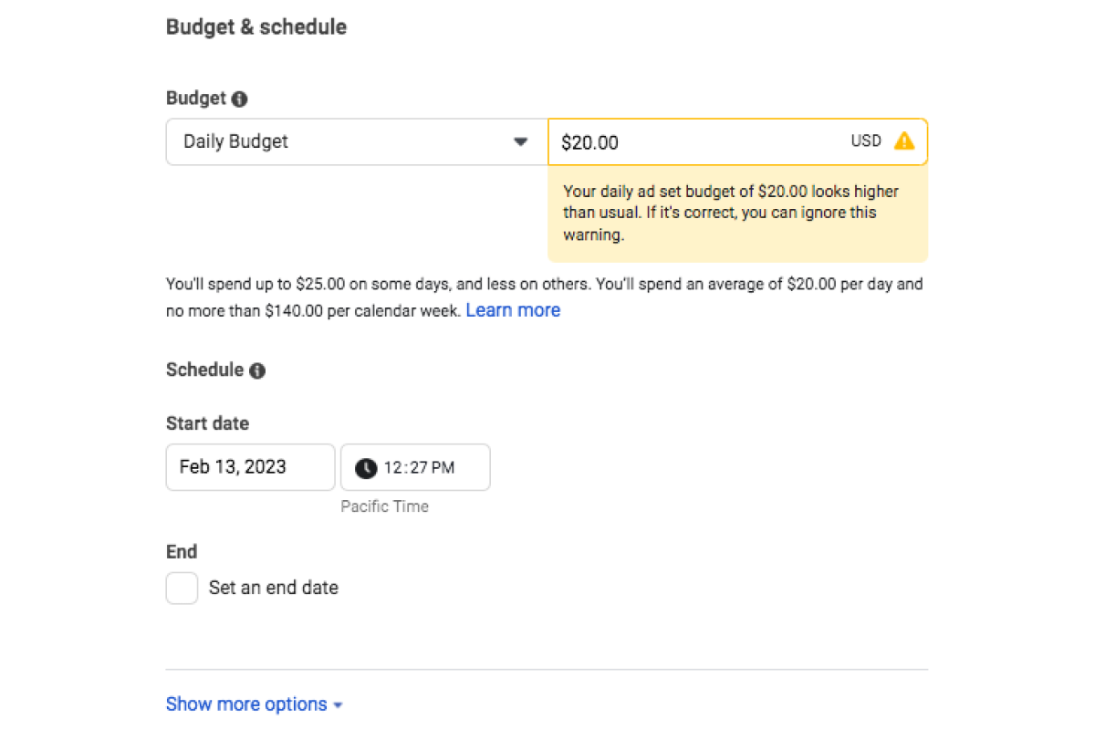The image size is (1095, 730).
Task: Follow the Learn more link
Action: 513,310
